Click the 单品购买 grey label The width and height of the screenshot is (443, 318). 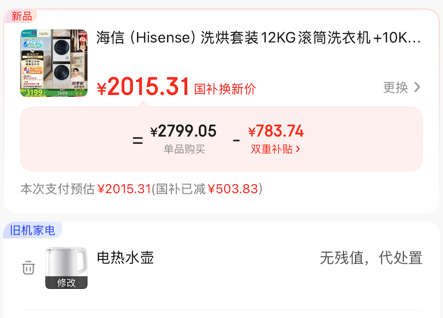pos(184,149)
